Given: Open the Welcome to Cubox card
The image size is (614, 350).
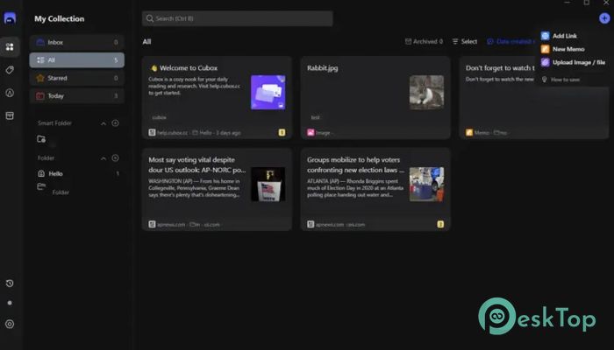Looking at the screenshot, I should tap(217, 97).
